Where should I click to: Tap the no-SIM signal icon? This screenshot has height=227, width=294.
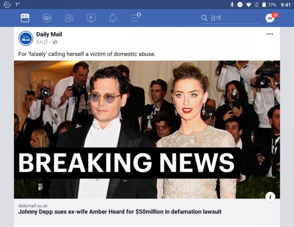[257, 4]
